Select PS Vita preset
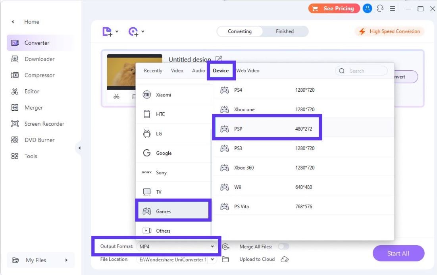The width and height of the screenshot is (437, 275). click(304, 206)
